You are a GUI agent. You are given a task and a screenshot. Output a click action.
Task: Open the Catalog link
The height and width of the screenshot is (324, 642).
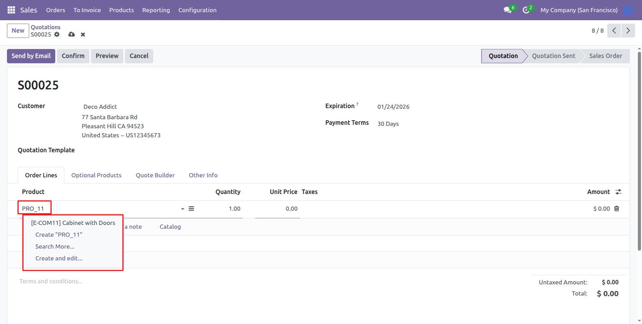pyautogui.click(x=170, y=227)
